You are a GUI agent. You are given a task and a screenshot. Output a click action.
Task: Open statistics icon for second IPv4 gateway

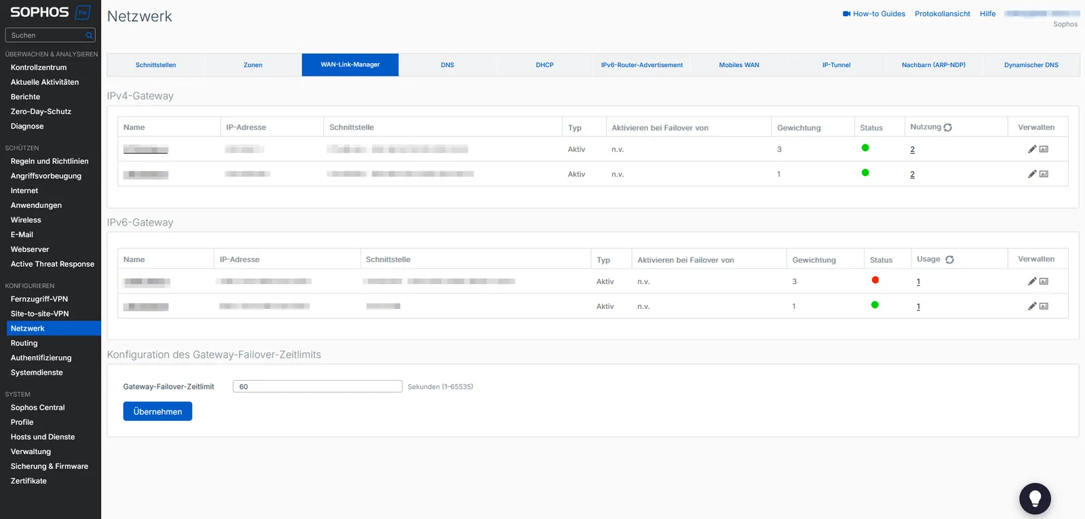point(1044,174)
